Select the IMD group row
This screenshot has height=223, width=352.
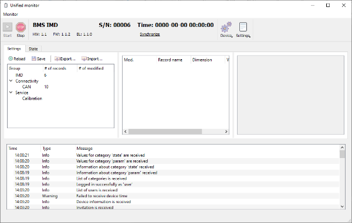(60, 75)
